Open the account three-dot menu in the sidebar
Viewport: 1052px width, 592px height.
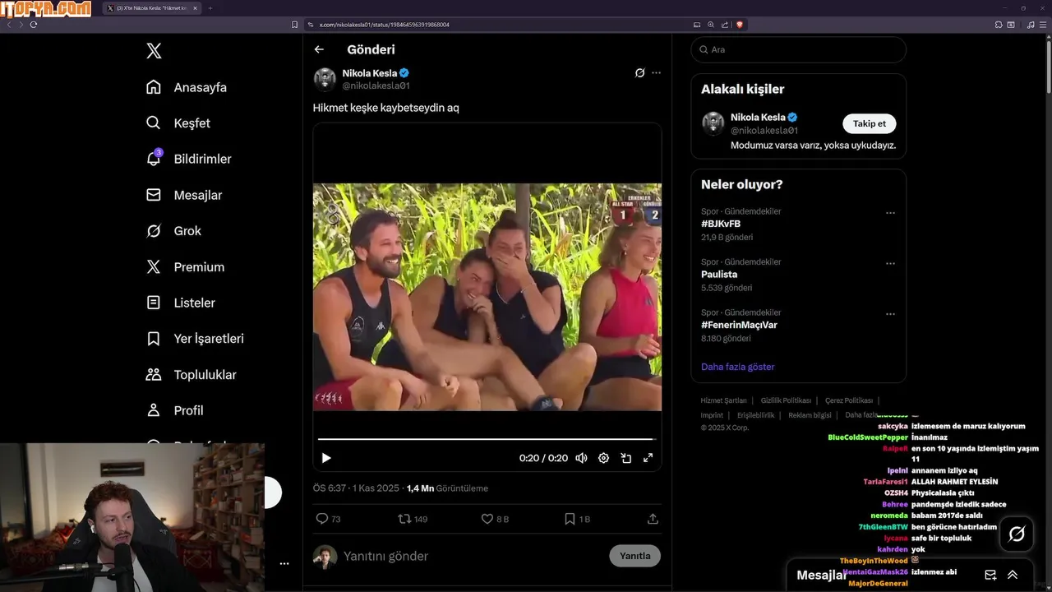pyautogui.click(x=284, y=564)
